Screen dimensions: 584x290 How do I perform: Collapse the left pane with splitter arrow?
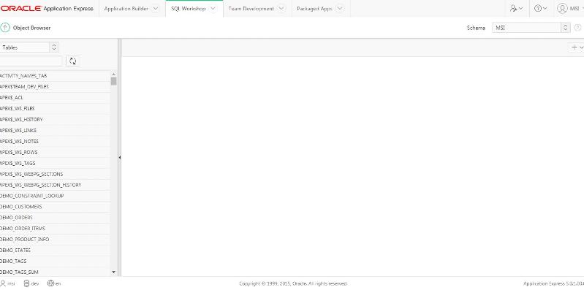[120, 158]
